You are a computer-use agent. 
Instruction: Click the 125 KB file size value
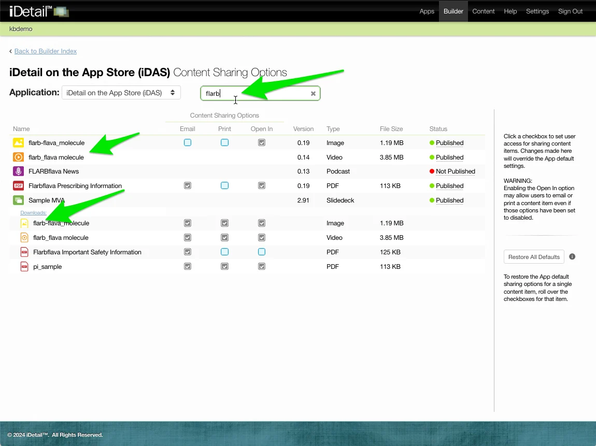[x=390, y=252]
